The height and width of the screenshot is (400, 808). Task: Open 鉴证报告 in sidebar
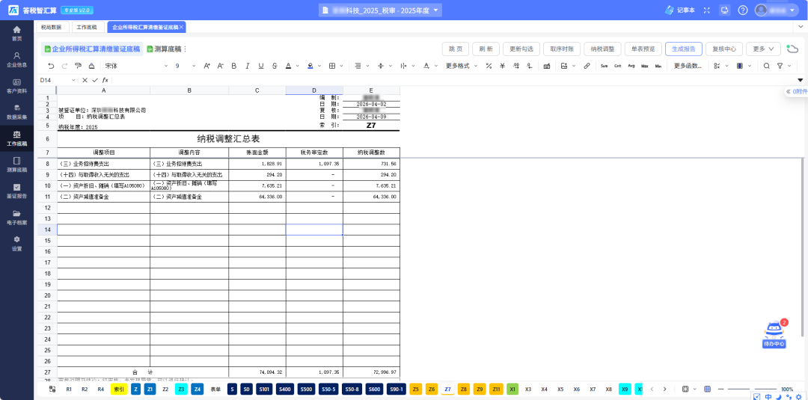tap(17, 191)
